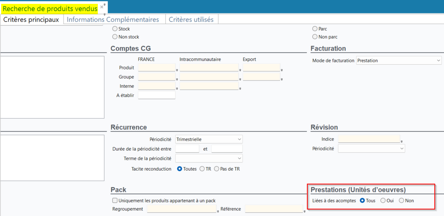The height and width of the screenshot is (216, 444).
Task: Select the Non parc radio button
Action: 315,37
